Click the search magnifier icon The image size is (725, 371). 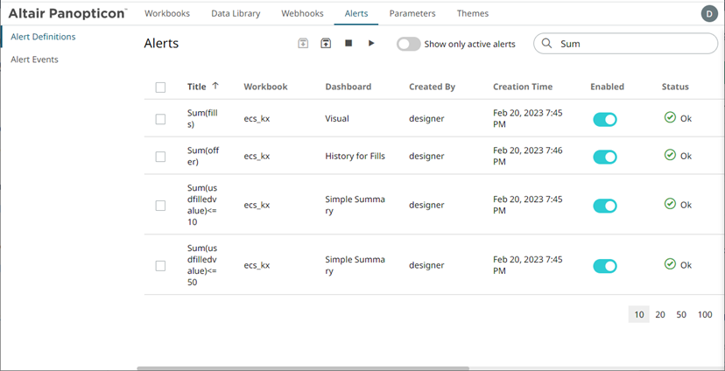pos(547,44)
